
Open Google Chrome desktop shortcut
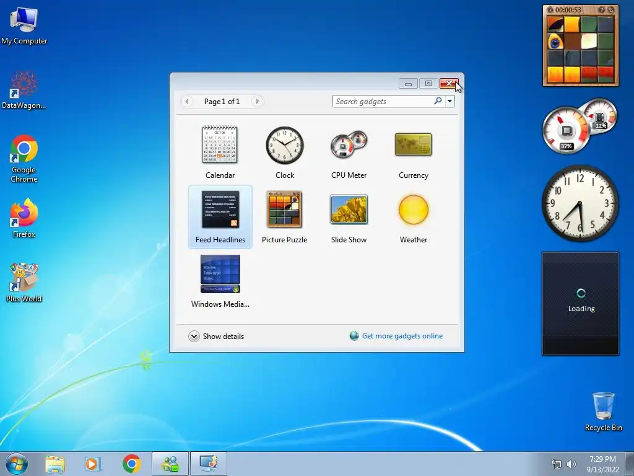(24, 159)
